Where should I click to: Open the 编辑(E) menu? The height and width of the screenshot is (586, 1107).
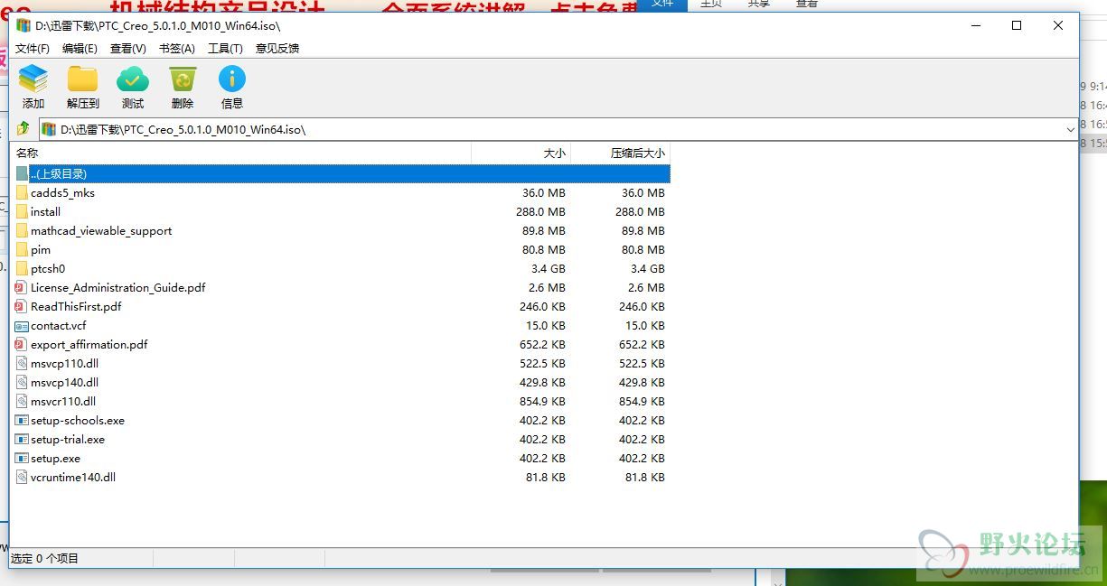click(80, 49)
